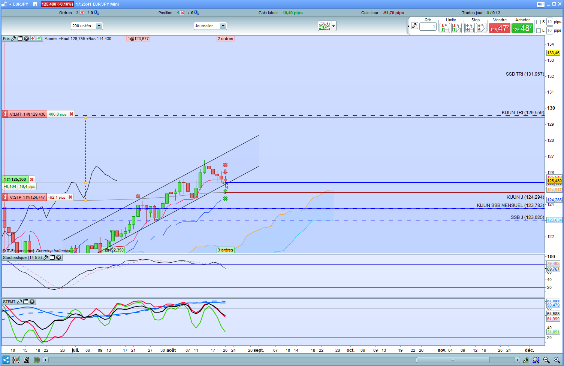Click the red order X marker above candles
The height and width of the screenshot is (366, 564).
pos(225,165)
